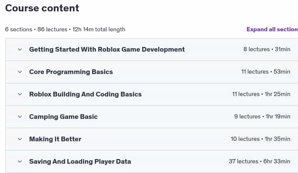Click the Camping Game Basic section title
The width and height of the screenshot is (298, 173).
(63, 117)
